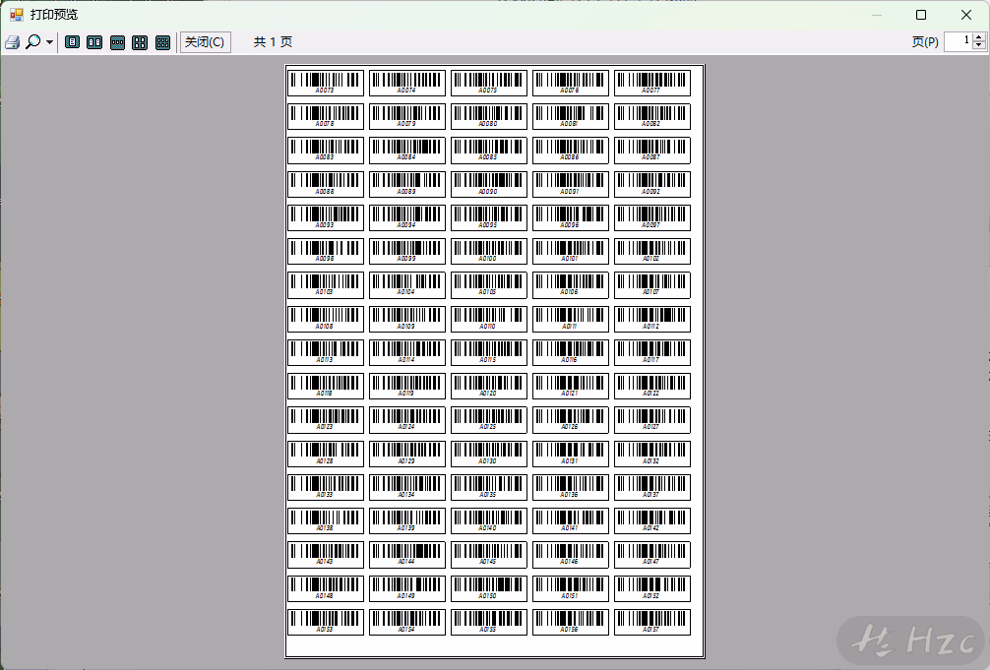Switch to one-page view layout
This screenshot has height=670, width=990.
click(73, 42)
